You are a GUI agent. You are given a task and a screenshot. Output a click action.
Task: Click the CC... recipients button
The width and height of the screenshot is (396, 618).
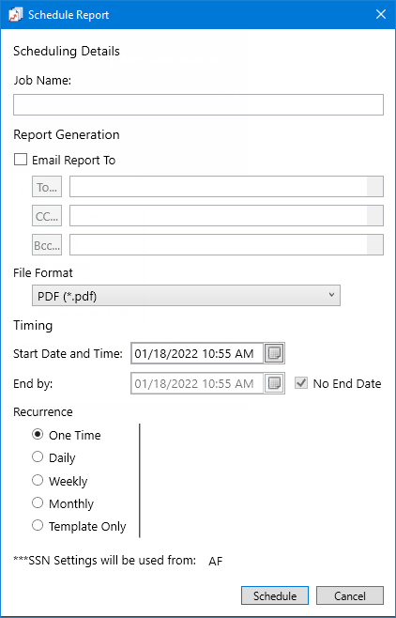pos(47,216)
